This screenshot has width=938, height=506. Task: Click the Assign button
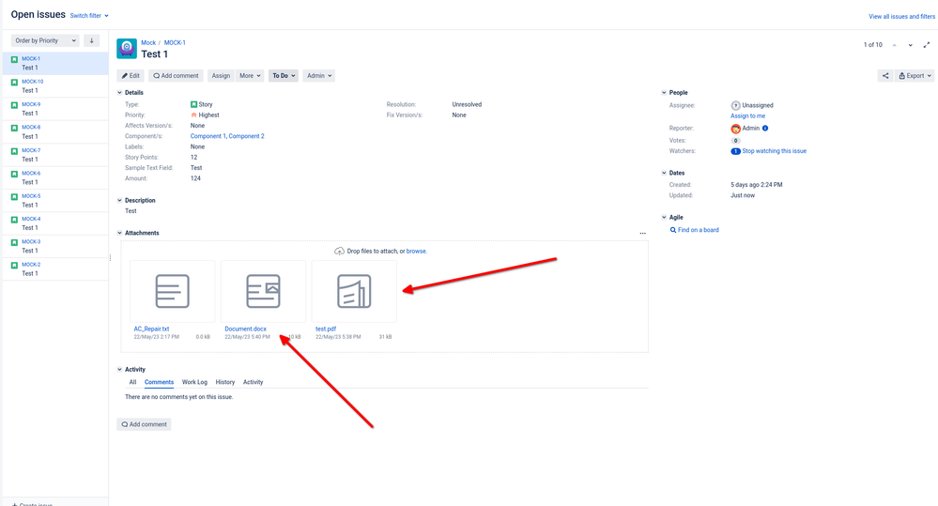[221, 76]
